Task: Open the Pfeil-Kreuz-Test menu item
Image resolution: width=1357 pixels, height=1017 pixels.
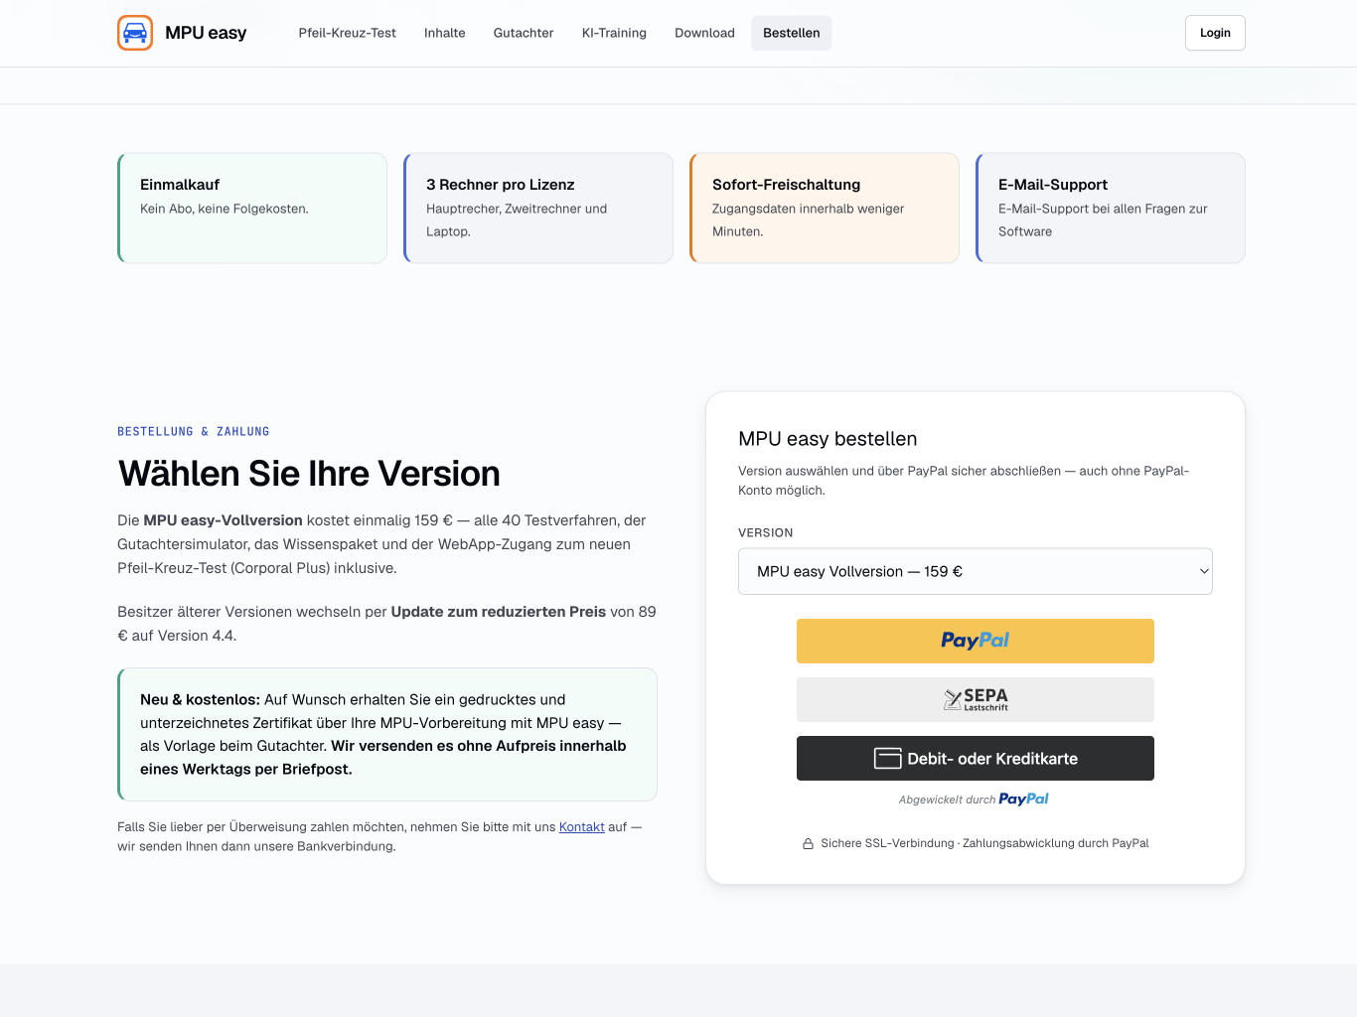Action: (x=348, y=33)
